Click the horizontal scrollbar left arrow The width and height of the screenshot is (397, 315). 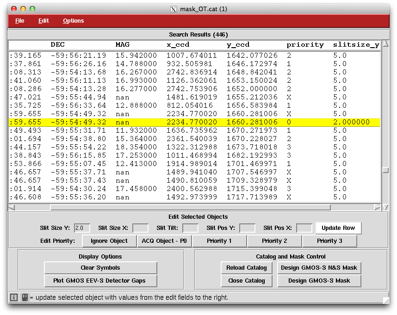(12, 208)
